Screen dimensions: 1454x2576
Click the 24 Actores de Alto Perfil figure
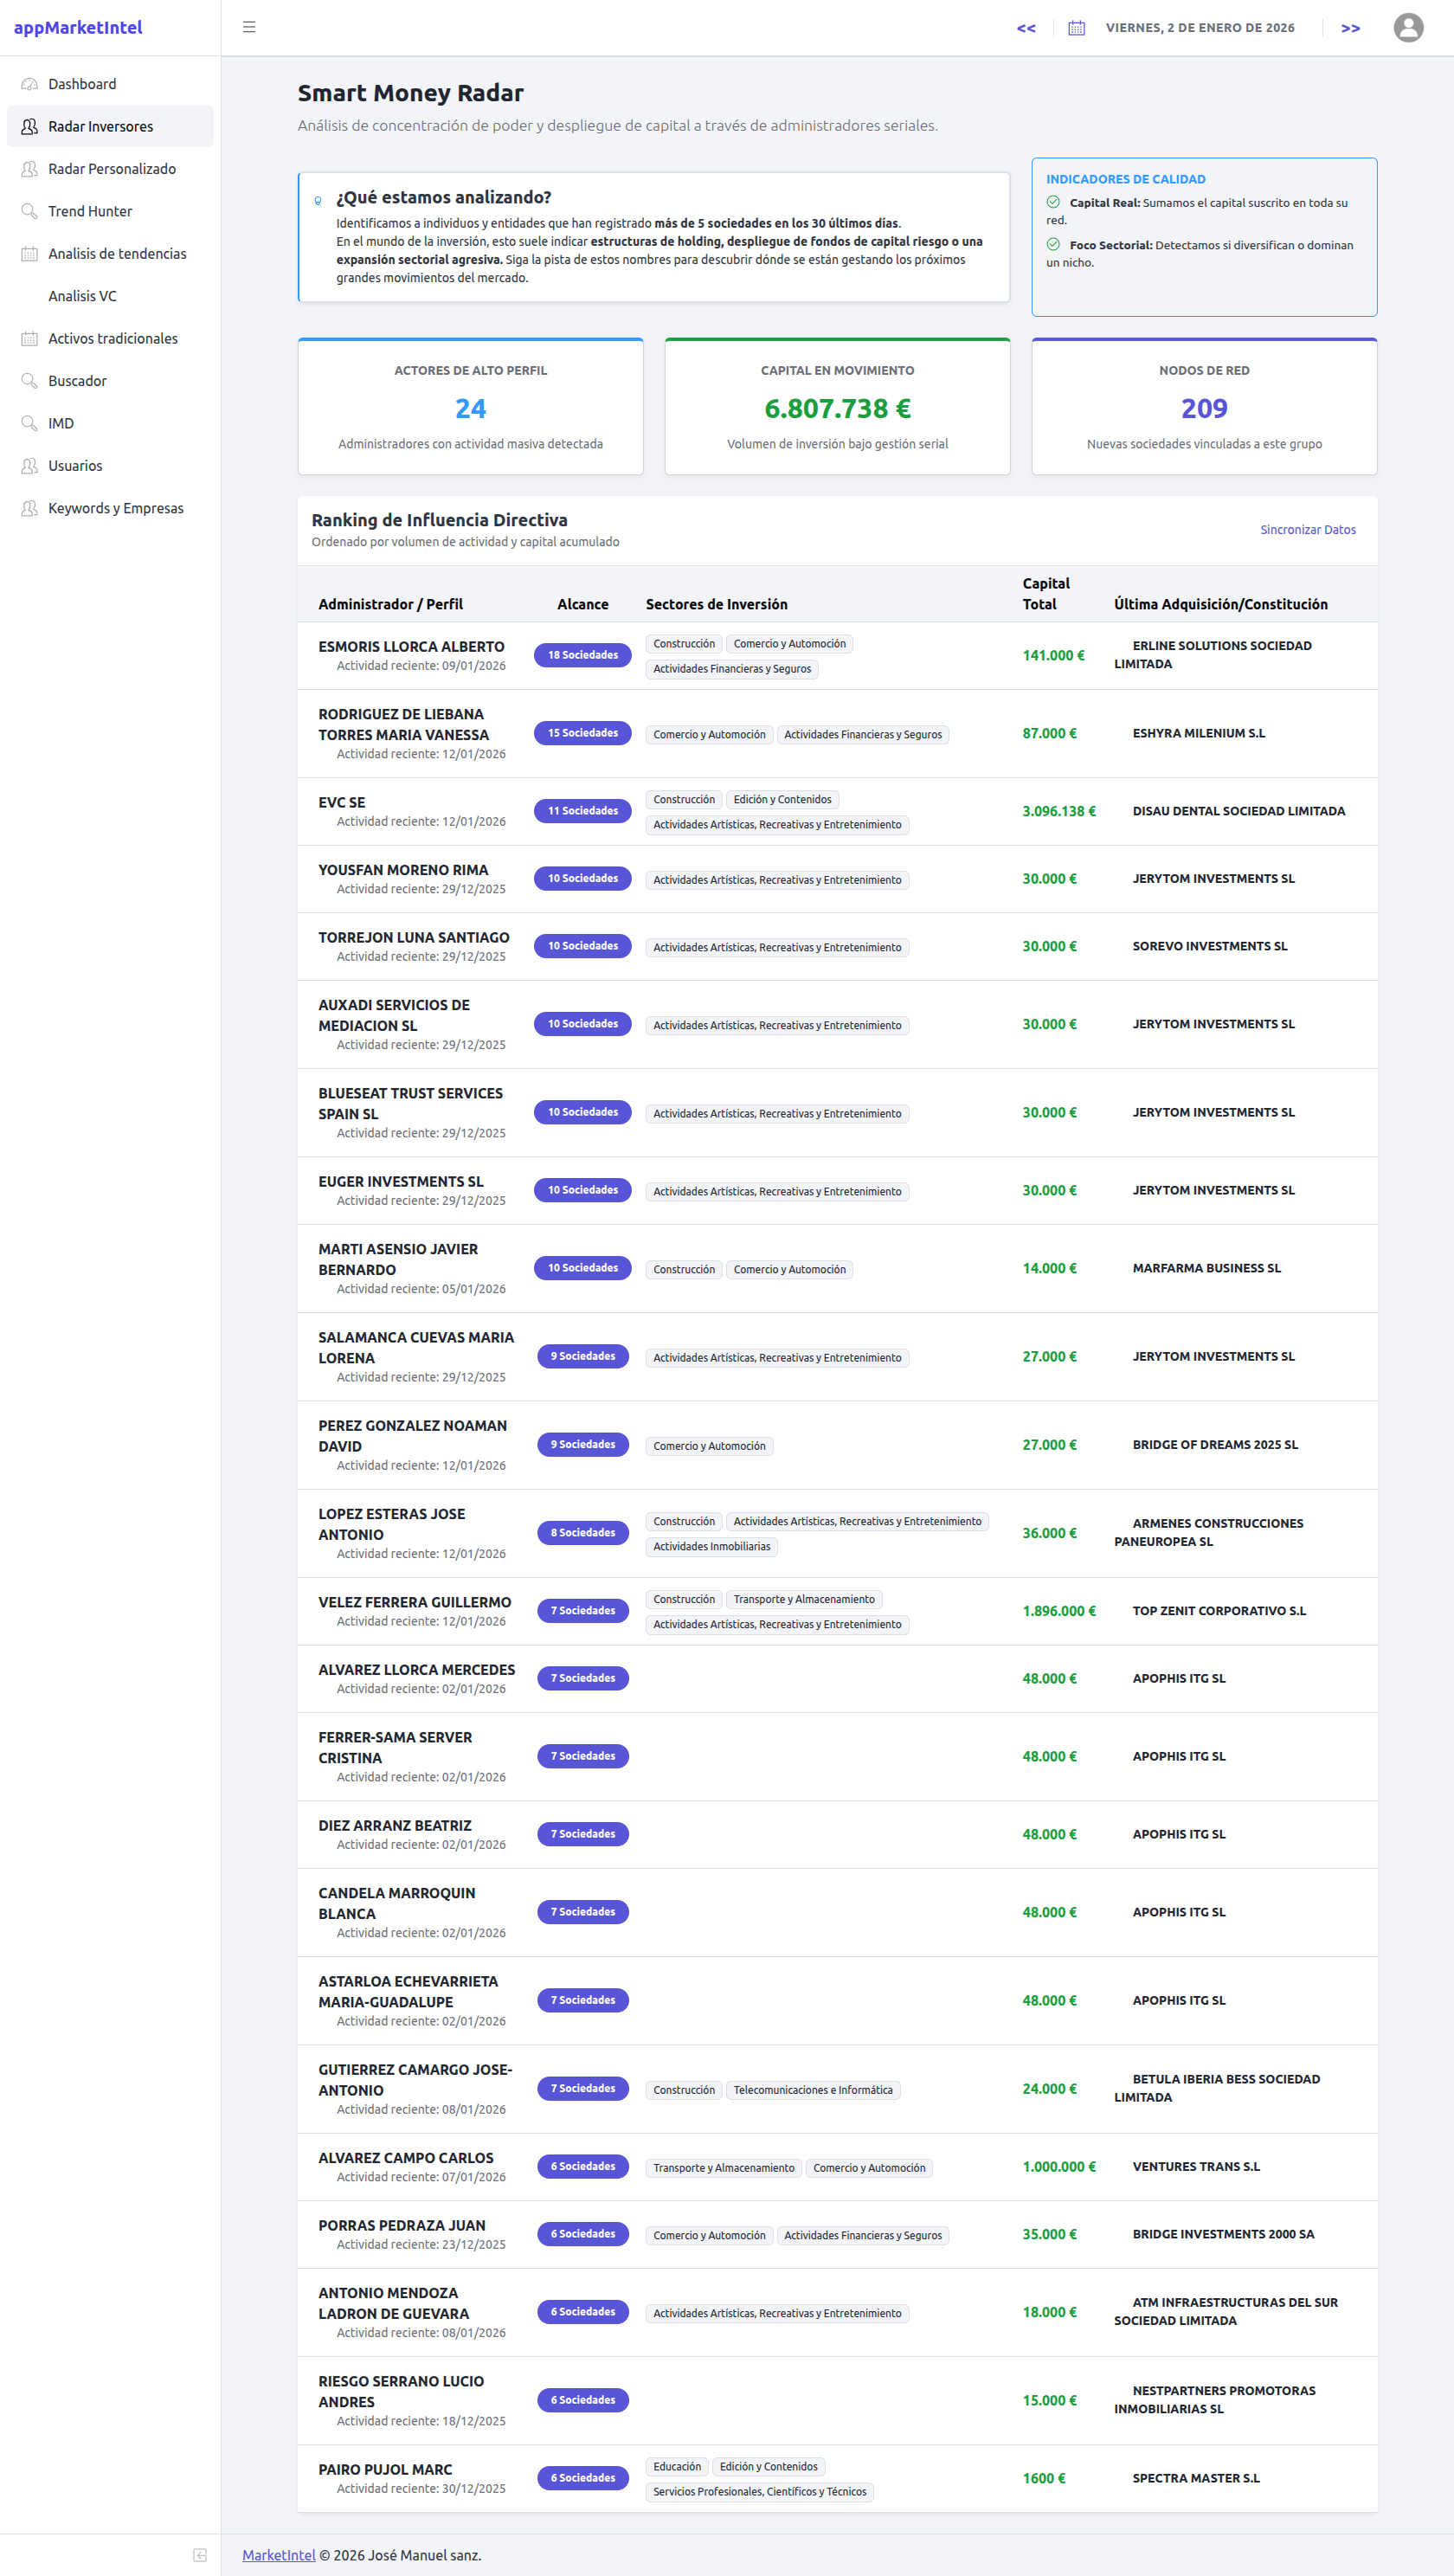470,408
